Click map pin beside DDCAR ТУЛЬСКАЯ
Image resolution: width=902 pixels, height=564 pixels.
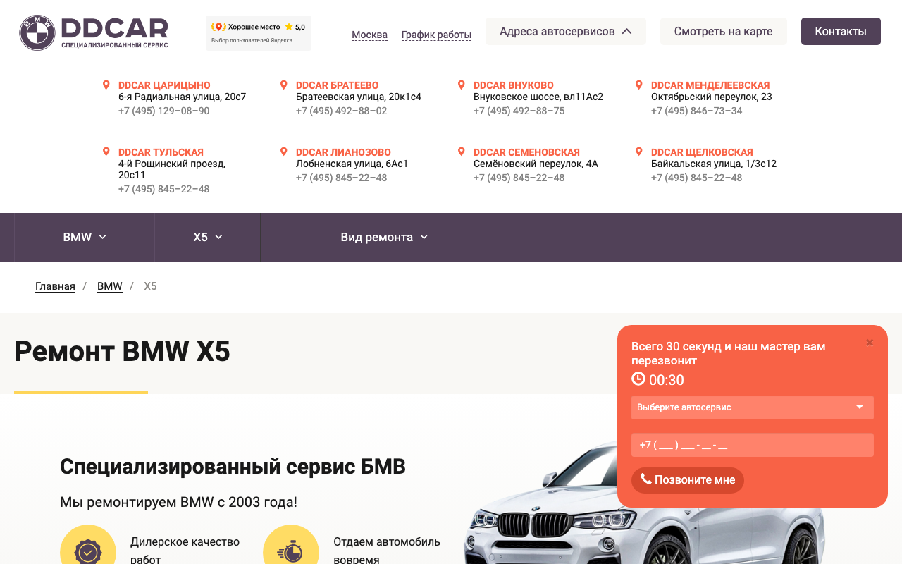[106, 152]
